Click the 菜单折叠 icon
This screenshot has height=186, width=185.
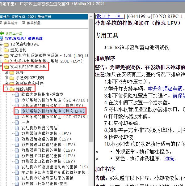pyautogui.click(x=23, y=23)
